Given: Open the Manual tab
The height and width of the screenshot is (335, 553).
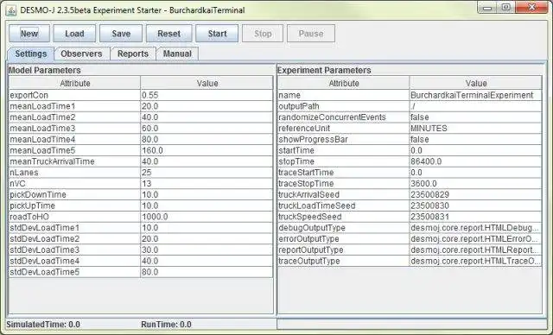Looking at the screenshot, I should click(177, 54).
